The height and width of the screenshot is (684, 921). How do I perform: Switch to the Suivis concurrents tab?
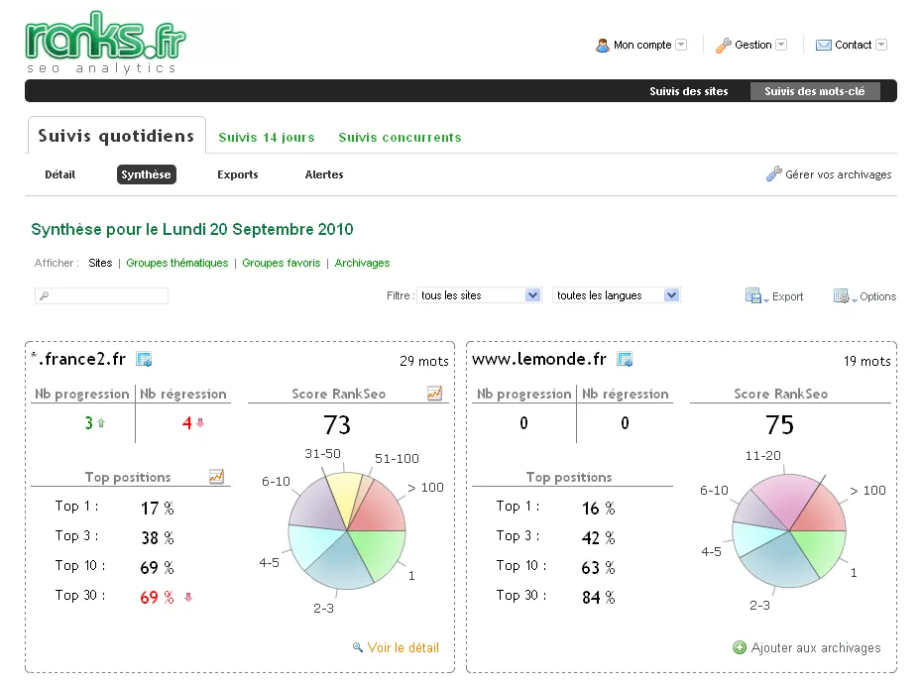(x=400, y=138)
